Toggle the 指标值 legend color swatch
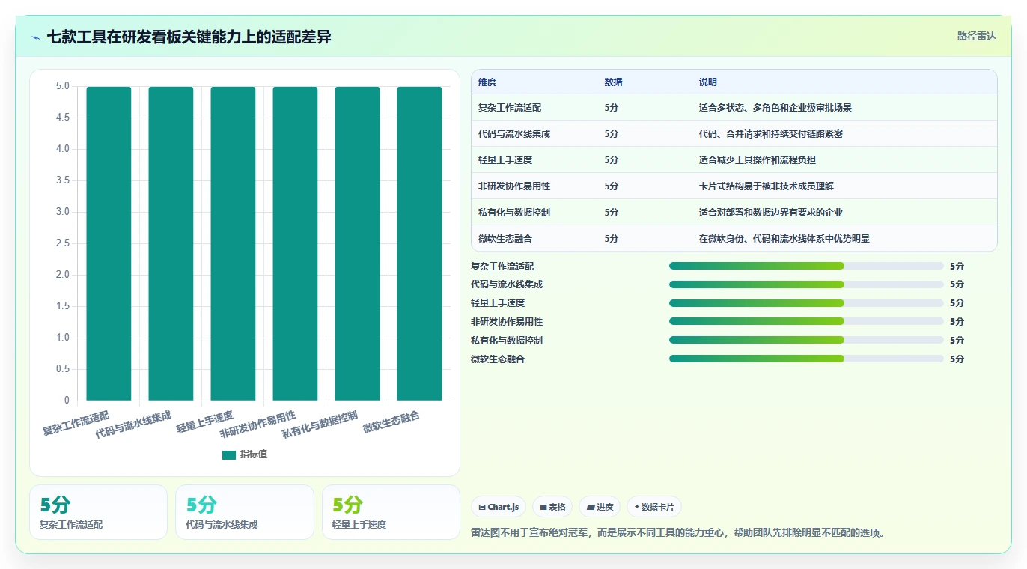The width and height of the screenshot is (1027, 569). pos(229,454)
